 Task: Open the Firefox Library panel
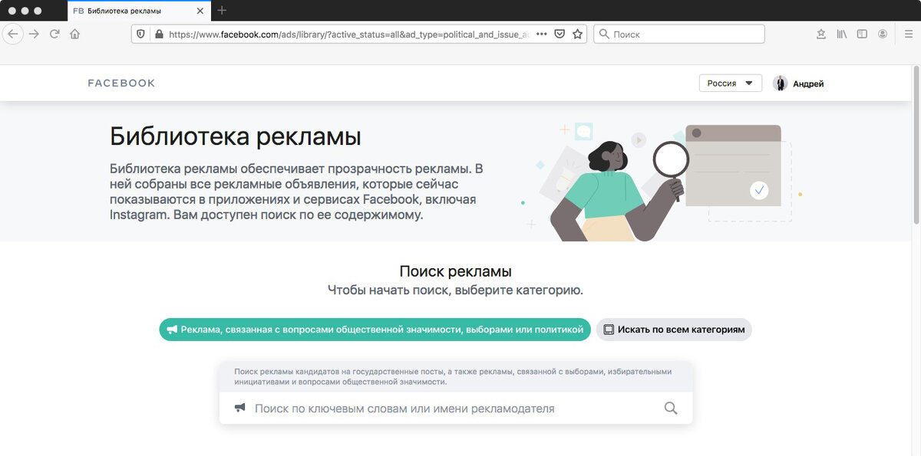(840, 34)
